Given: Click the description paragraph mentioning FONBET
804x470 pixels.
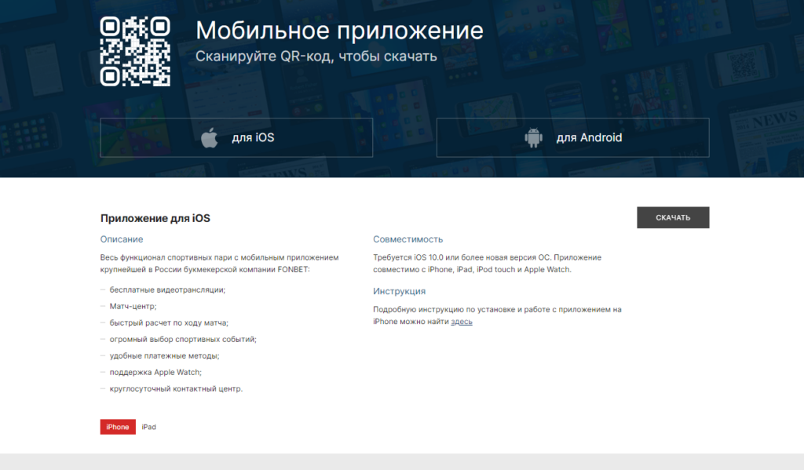Looking at the screenshot, I should coord(220,264).
